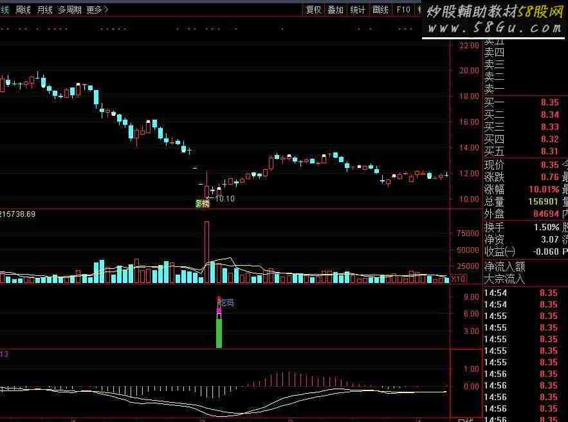Click the 涨跌 change value 0.76
Viewport: 568px width, 422px height.
550,177
